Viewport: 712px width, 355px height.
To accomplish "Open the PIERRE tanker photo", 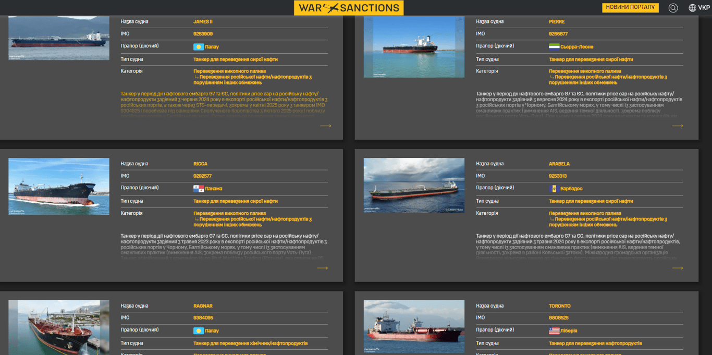I will pyautogui.click(x=414, y=46).
